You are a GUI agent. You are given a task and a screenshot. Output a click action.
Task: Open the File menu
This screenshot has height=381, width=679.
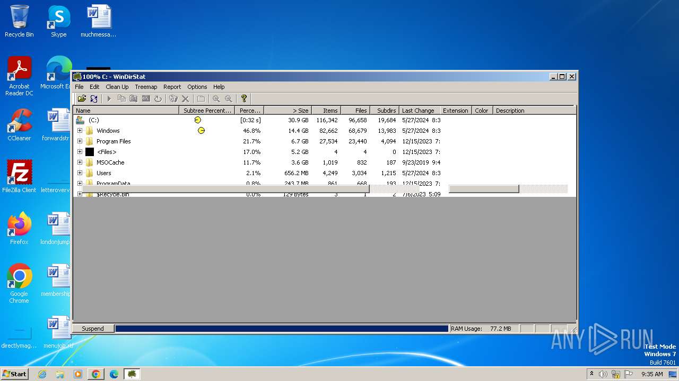pos(79,87)
